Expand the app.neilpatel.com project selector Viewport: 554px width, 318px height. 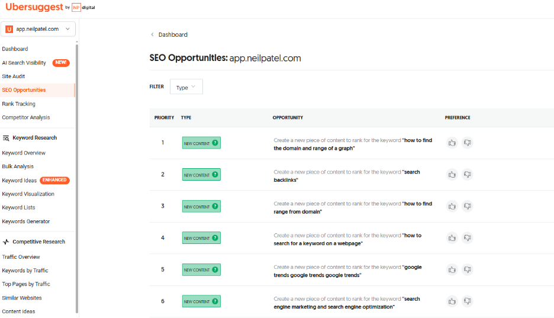tap(38, 29)
